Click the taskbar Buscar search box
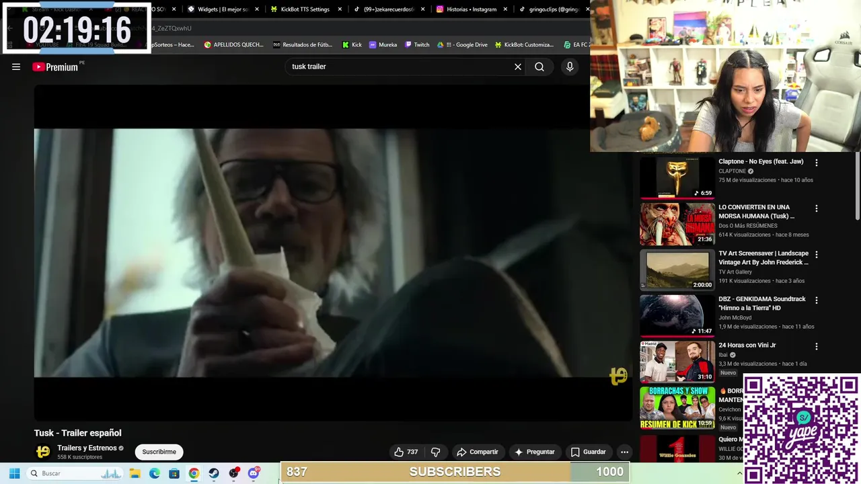 pos(74,473)
